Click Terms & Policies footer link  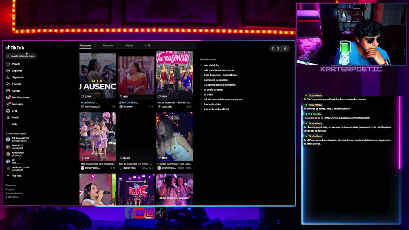pos(14,194)
